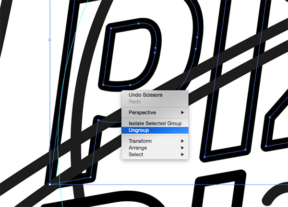The image size is (288, 207).
Task: Select Isolate Selected Group
Action: [x=155, y=124]
